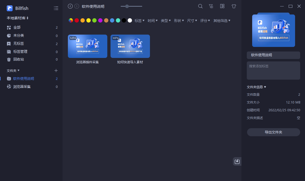Go back with the left arrow icon
Screen dimensions: 305x181
click(70, 6)
